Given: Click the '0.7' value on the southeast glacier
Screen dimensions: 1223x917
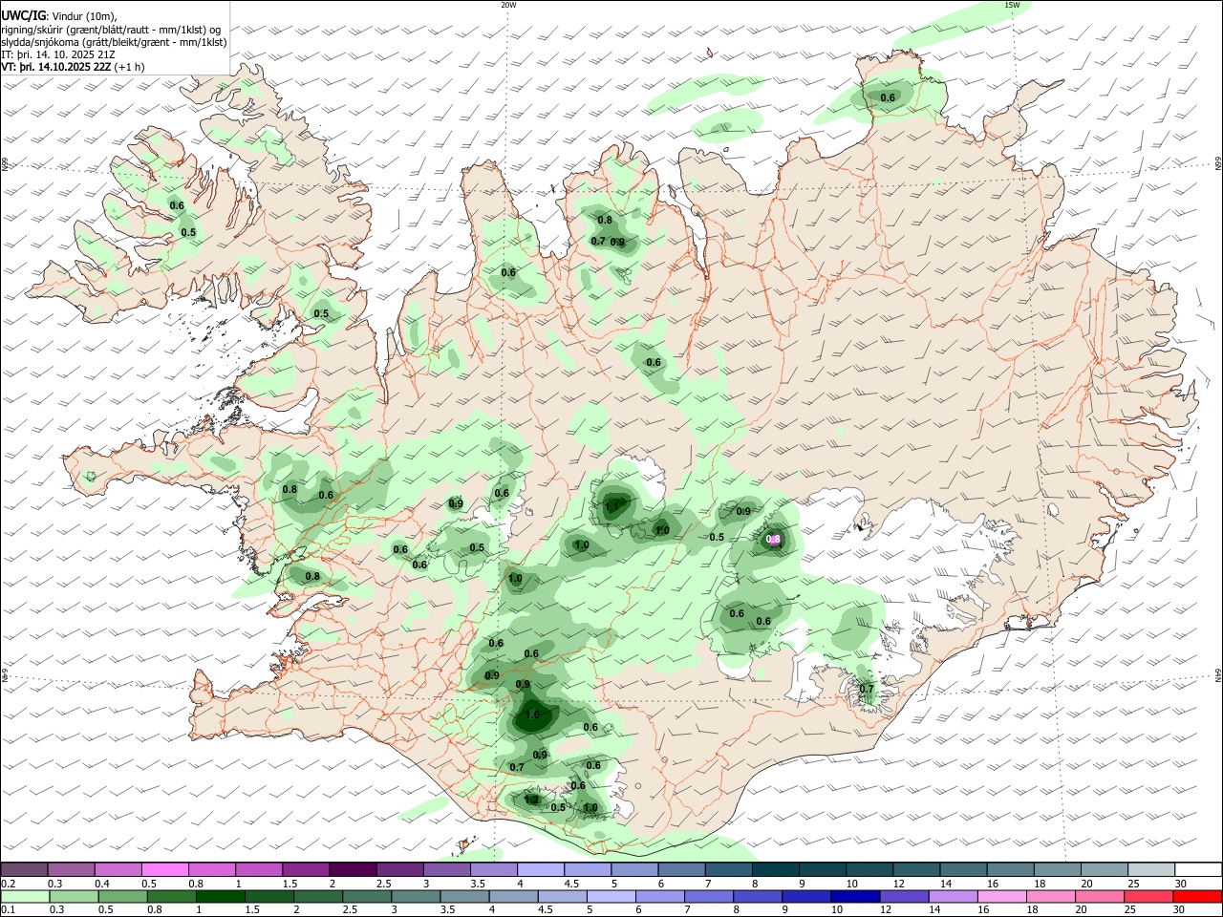Looking at the screenshot, I should (x=867, y=689).
